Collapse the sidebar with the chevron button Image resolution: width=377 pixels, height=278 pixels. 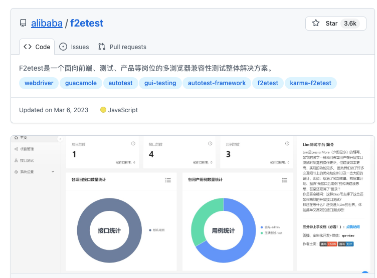click(60, 139)
